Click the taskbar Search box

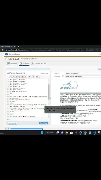[x=50, y=132]
